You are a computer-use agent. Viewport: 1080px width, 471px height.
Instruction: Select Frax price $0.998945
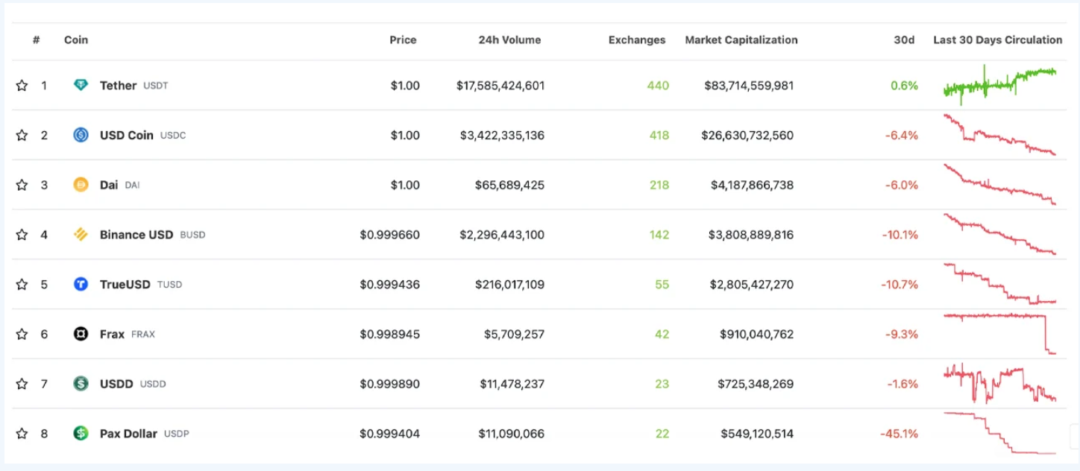tap(389, 334)
